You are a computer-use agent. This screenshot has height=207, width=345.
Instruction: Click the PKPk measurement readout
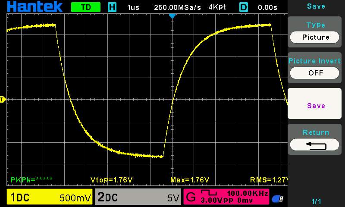coord(31,180)
